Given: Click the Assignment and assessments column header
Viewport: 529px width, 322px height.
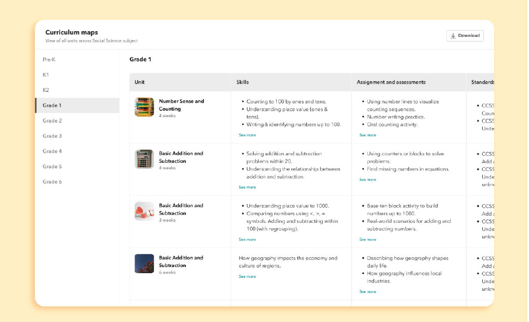Looking at the screenshot, I should coord(391,82).
